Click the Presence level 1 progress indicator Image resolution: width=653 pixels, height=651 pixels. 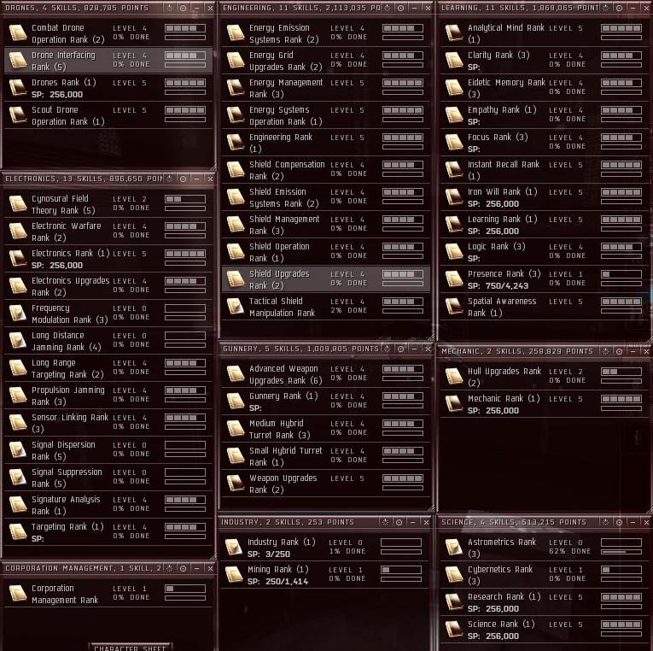pyautogui.click(x=621, y=274)
